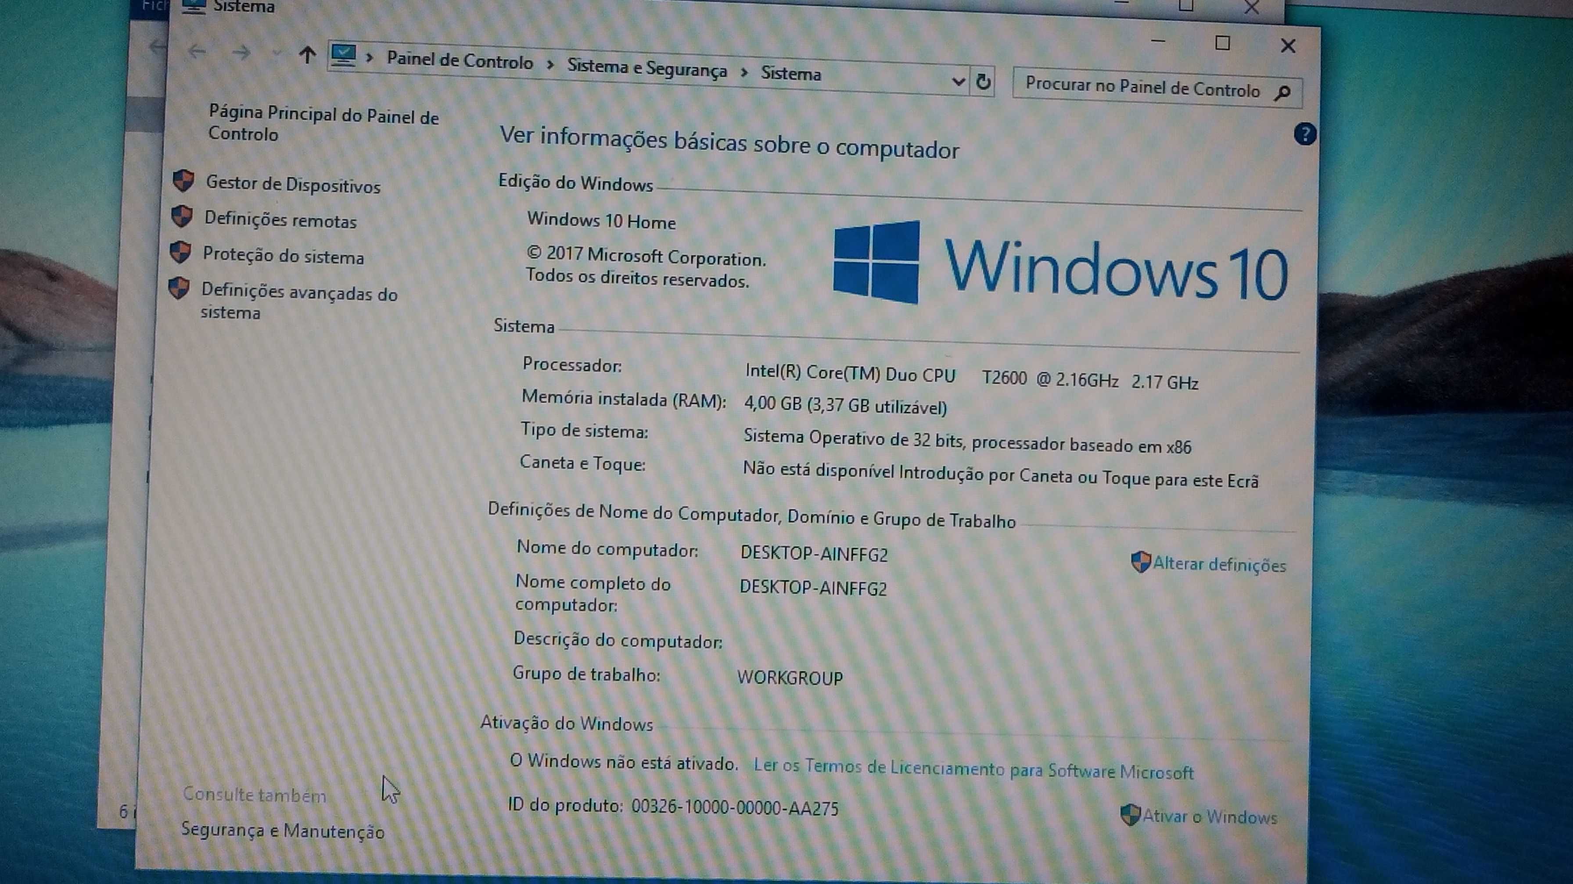1573x884 pixels.
Task: Read the Termos de Licenciamento para Software Microsoft
Action: [973, 769]
